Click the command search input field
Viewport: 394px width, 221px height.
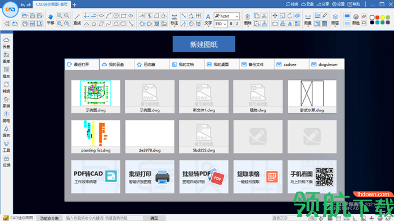coord(104,218)
